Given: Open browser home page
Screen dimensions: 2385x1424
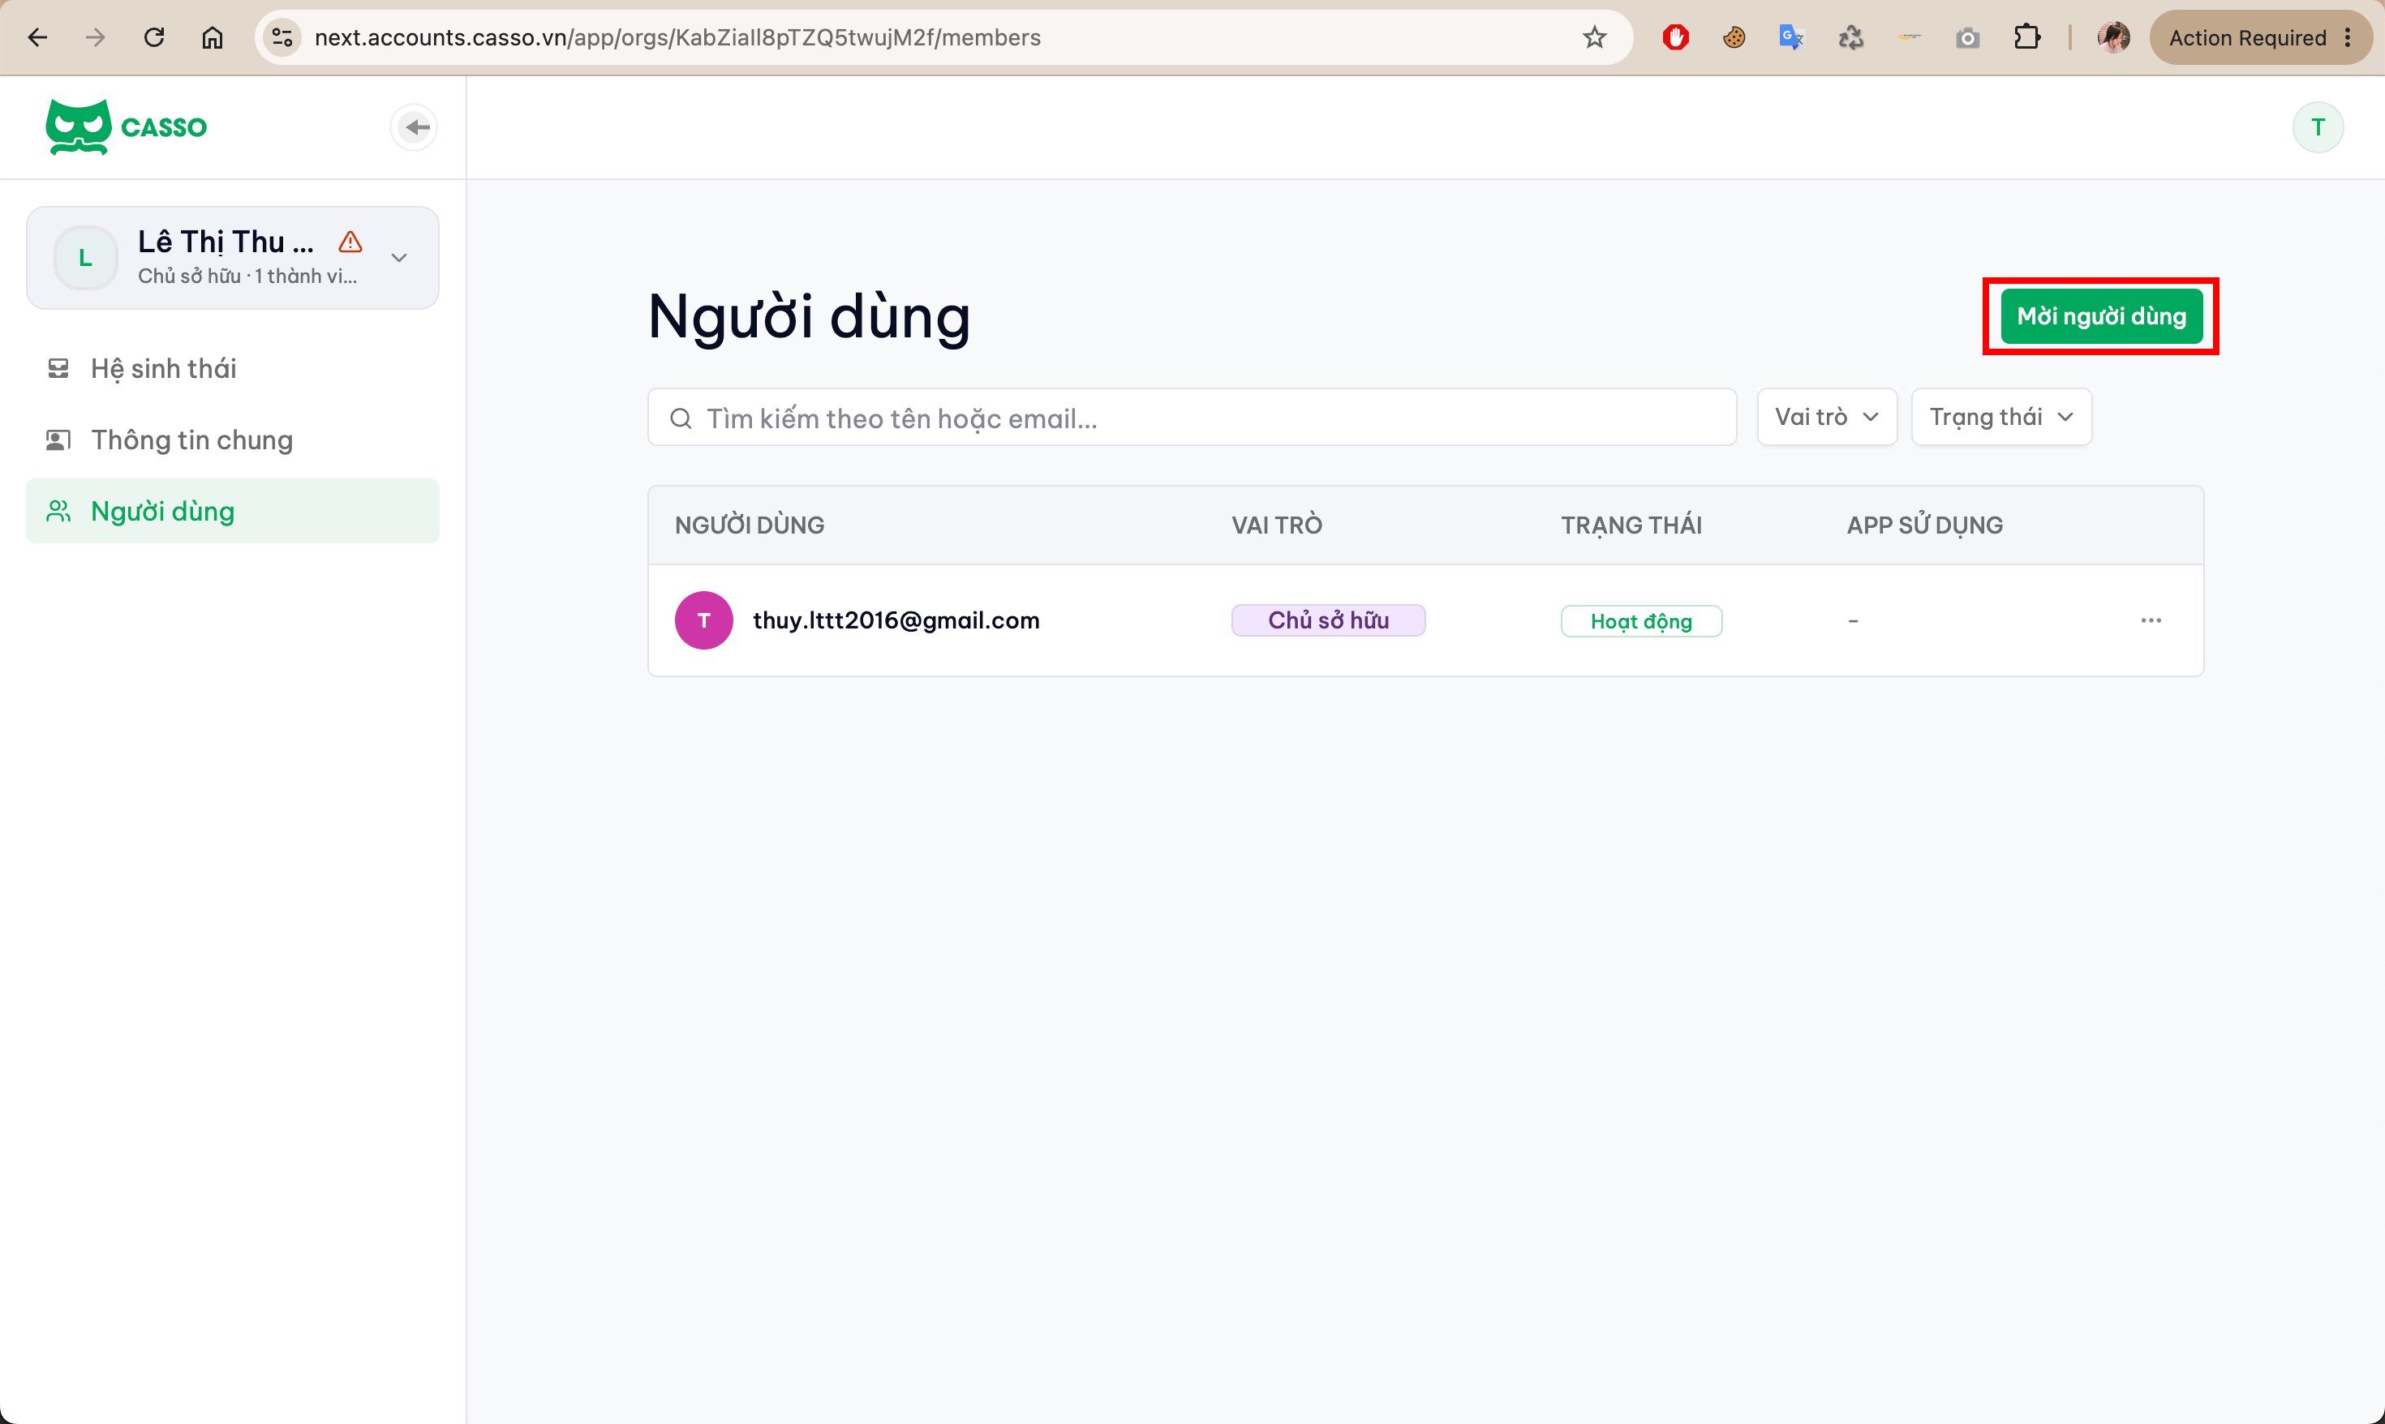Looking at the screenshot, I should coord(212,37).
